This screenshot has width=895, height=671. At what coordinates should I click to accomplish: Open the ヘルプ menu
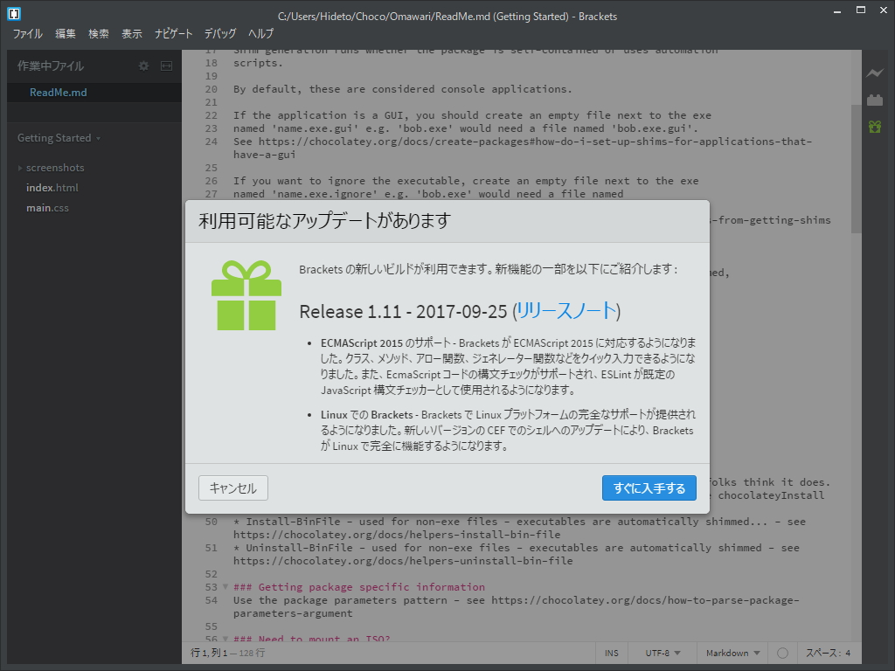[x=262, y=33]
